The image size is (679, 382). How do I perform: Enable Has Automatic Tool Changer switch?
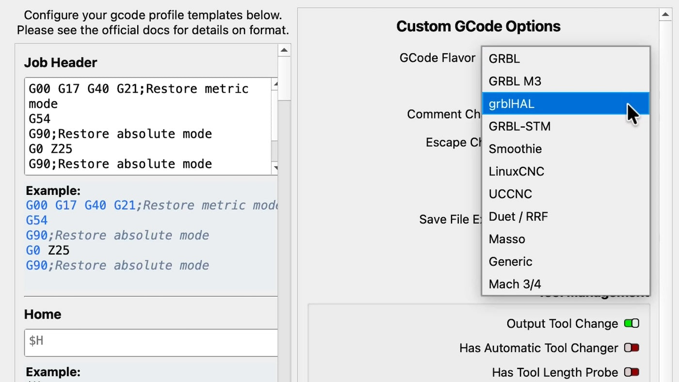click(x=631, y=348)
